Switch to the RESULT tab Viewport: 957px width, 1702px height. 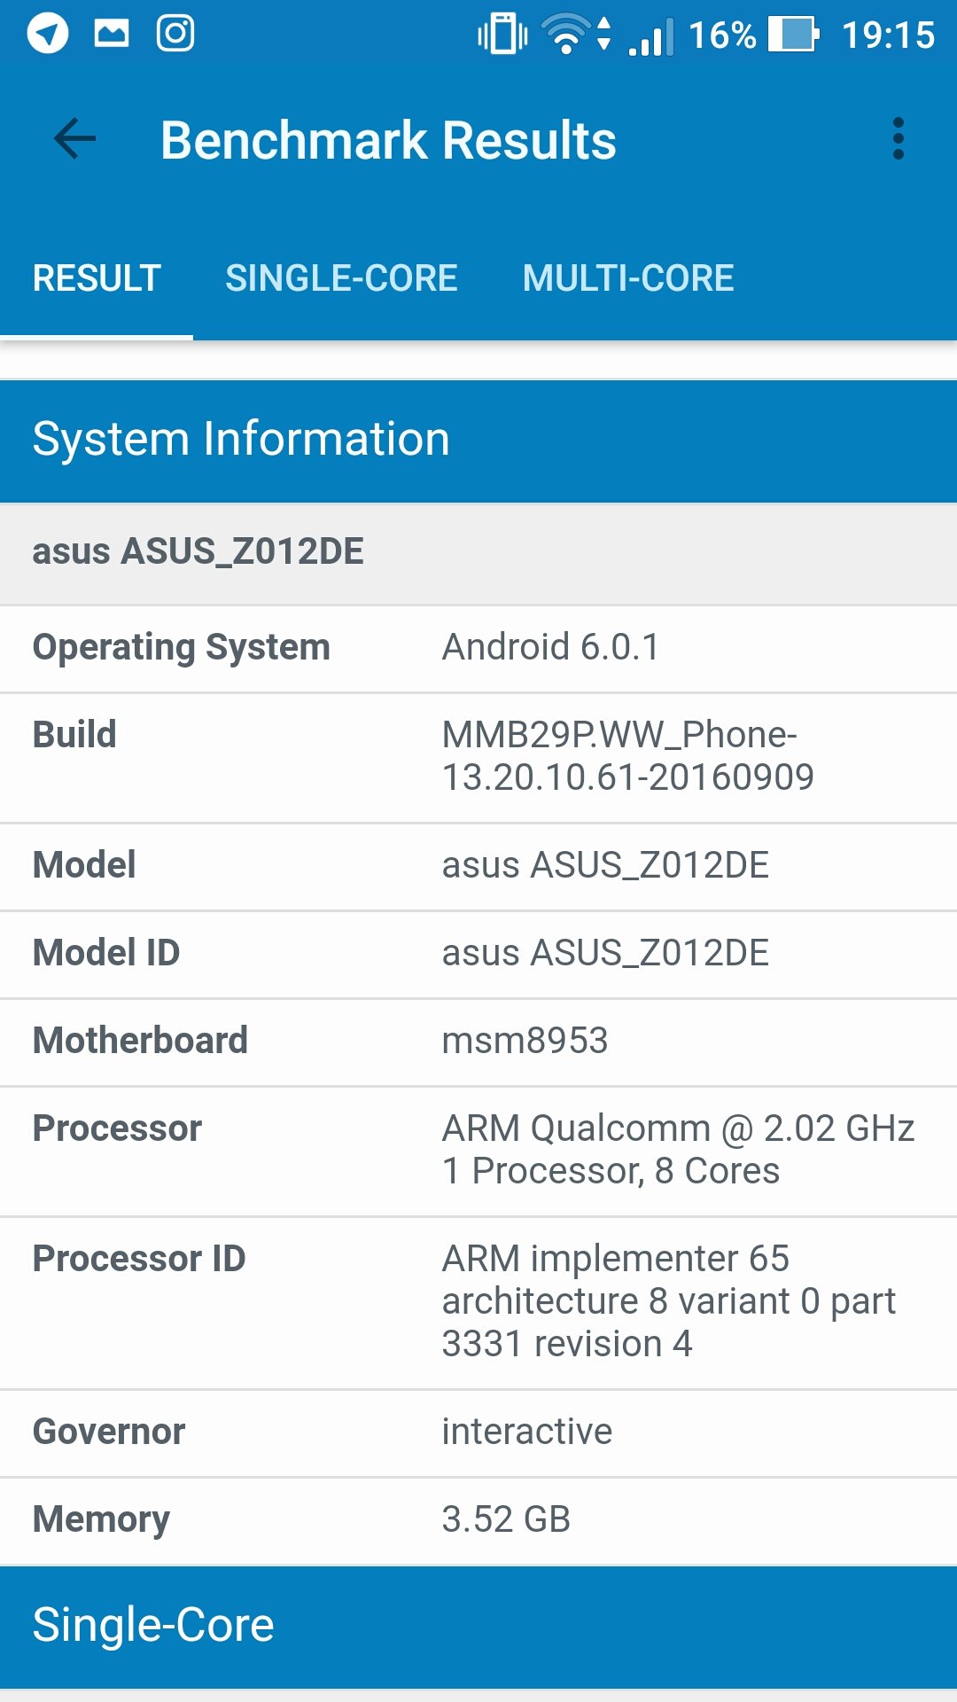[97, 278]
